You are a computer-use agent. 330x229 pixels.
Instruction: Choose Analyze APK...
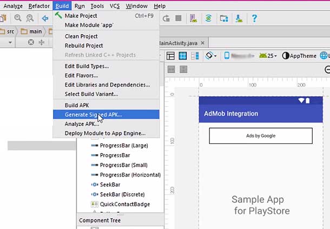[x=106, y=123]
